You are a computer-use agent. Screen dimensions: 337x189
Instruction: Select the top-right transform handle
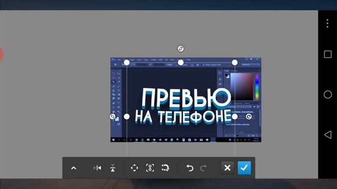(235, 62)
